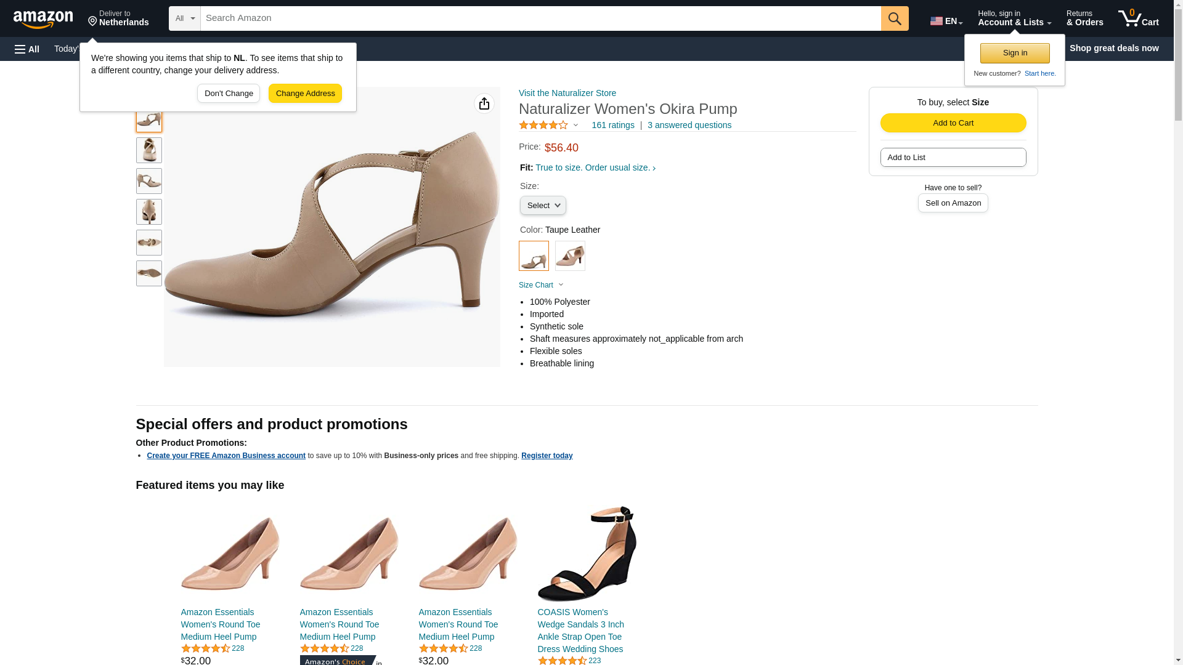Screen dimensions: 1183x665
Task: Click the search magnifying glass button
Action: click(x=894, y=18)
